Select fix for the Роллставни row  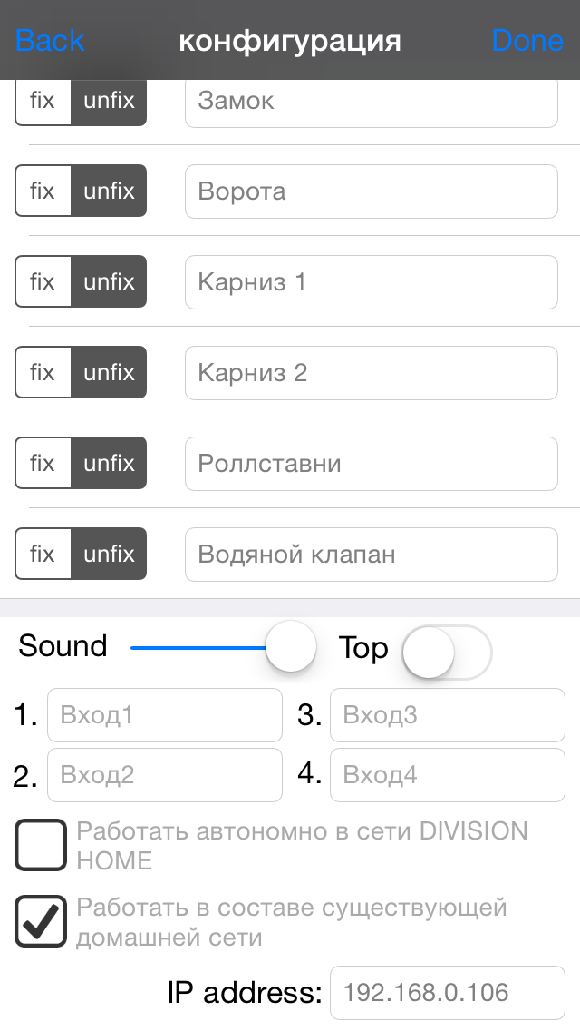coord(43,464)
